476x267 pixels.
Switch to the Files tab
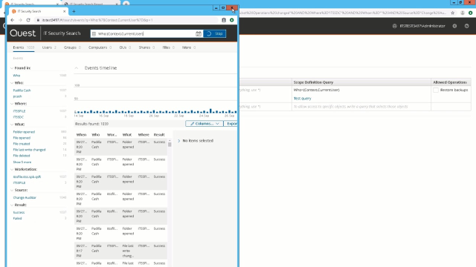tap(169, 47)
